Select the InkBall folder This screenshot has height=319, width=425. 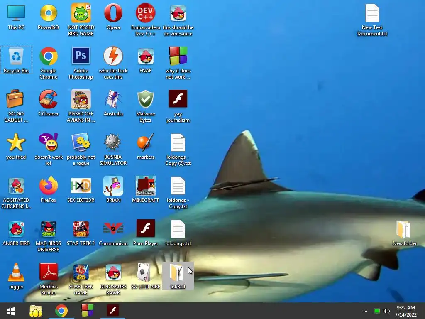click(178, 276)
